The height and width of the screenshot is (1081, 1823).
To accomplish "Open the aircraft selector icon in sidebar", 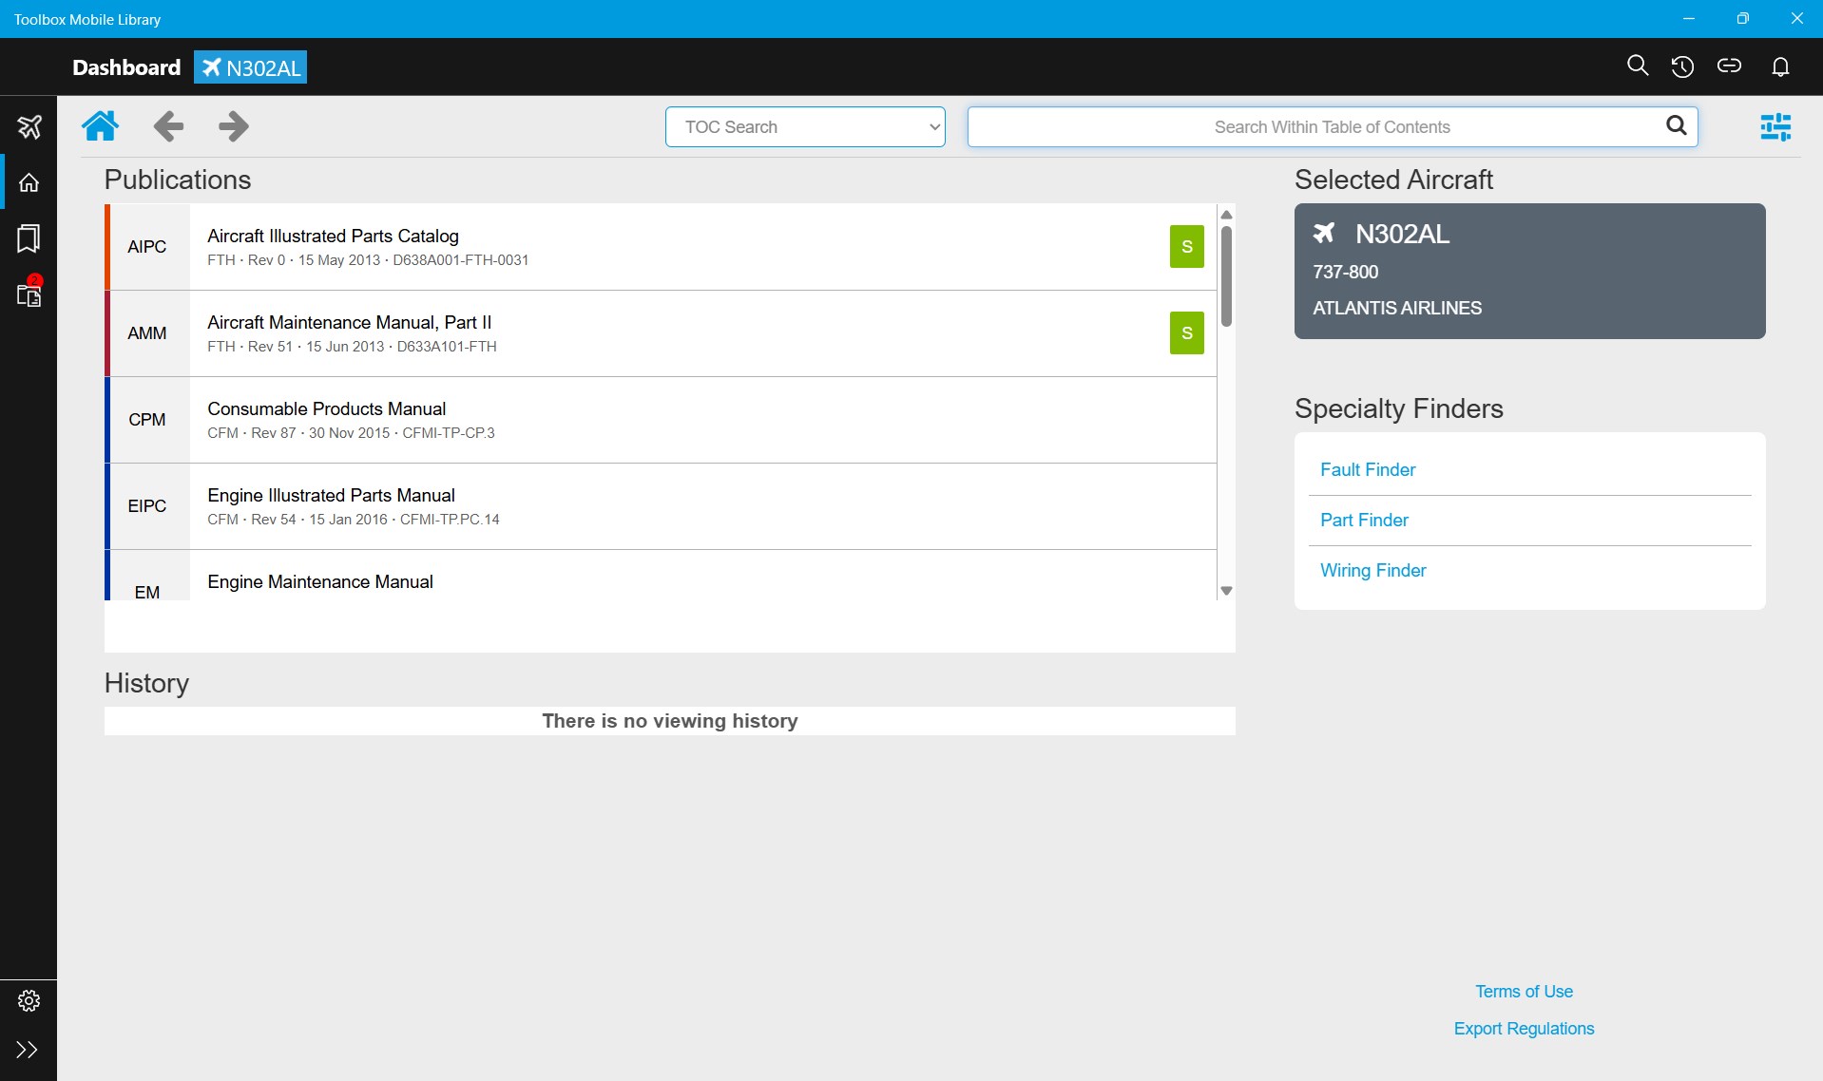I will pyautogui.click(x=29, y=126).
